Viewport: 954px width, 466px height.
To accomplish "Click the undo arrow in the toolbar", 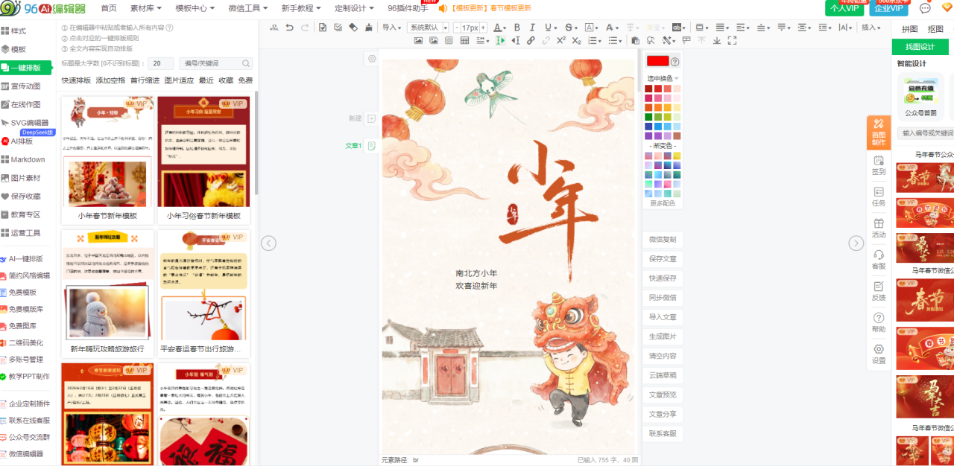I will pyautogui.click(x=288, y=28).
